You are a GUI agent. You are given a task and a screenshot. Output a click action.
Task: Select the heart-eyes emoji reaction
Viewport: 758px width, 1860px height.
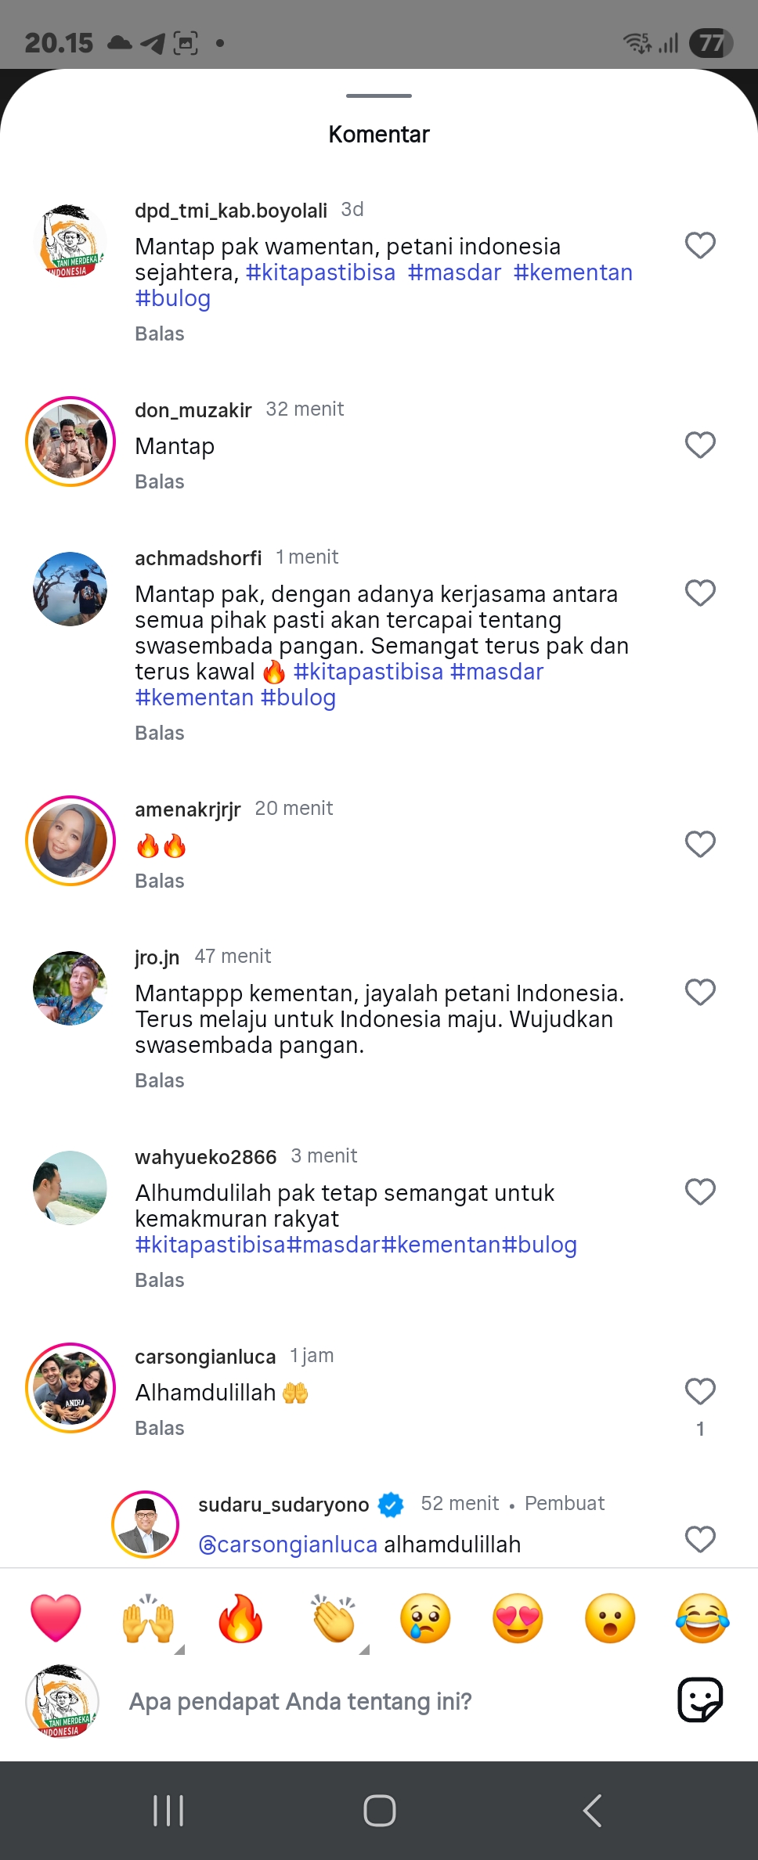pos(518,1618)
